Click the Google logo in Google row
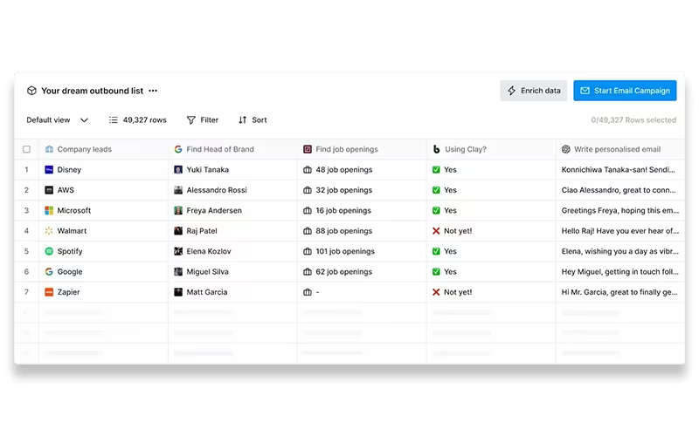Screen dimensions: 699x436 pos(49,272)
